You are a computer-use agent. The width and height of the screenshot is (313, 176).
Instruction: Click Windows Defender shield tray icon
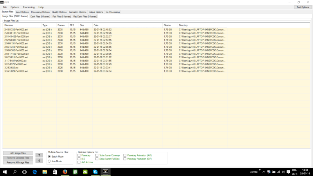click(269, 172)
